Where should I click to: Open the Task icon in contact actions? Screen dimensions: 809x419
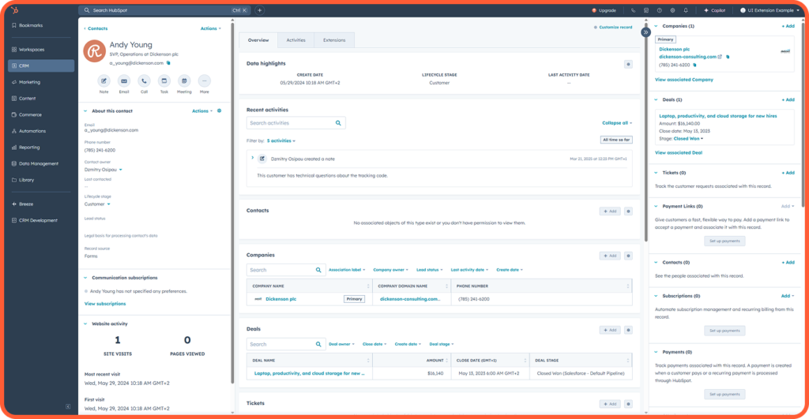tap(164, 81)
